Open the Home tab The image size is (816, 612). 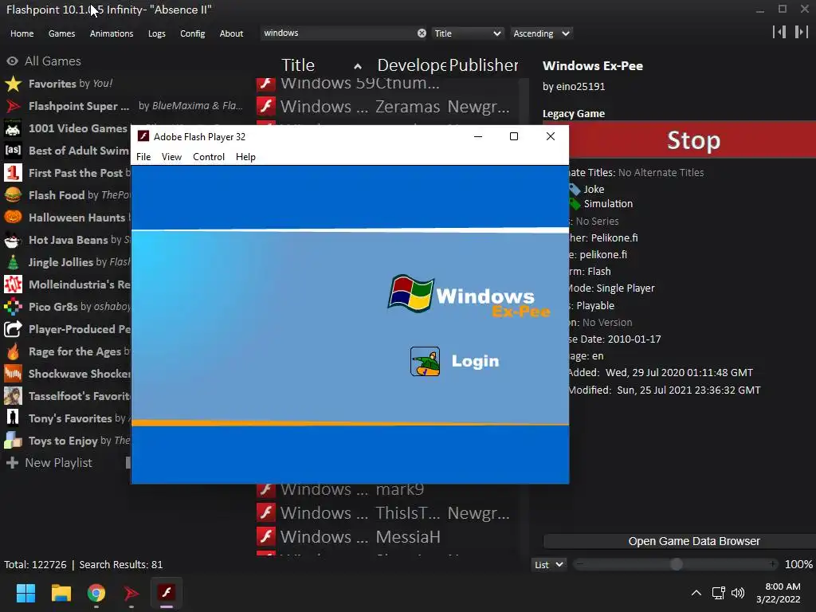(x=22, y=33)
